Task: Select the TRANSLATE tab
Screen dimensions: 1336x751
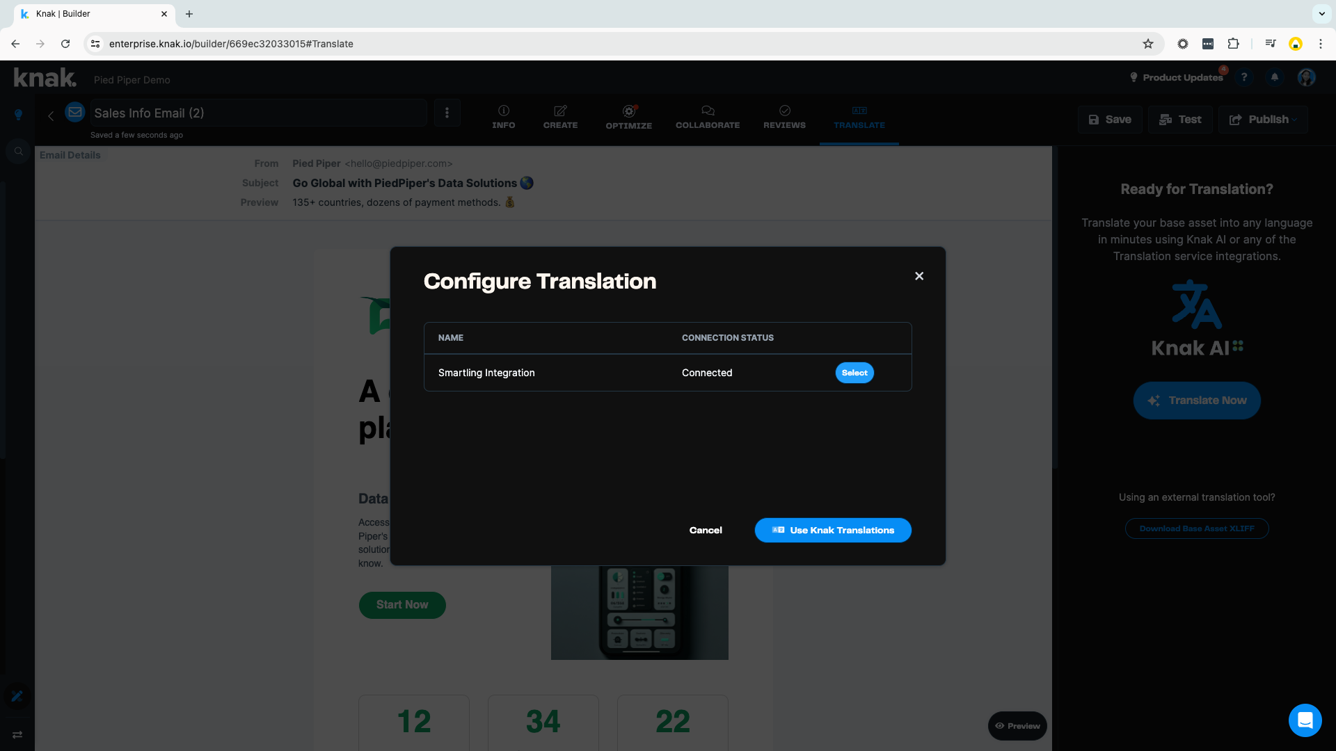Action: (x=859, y=118)
